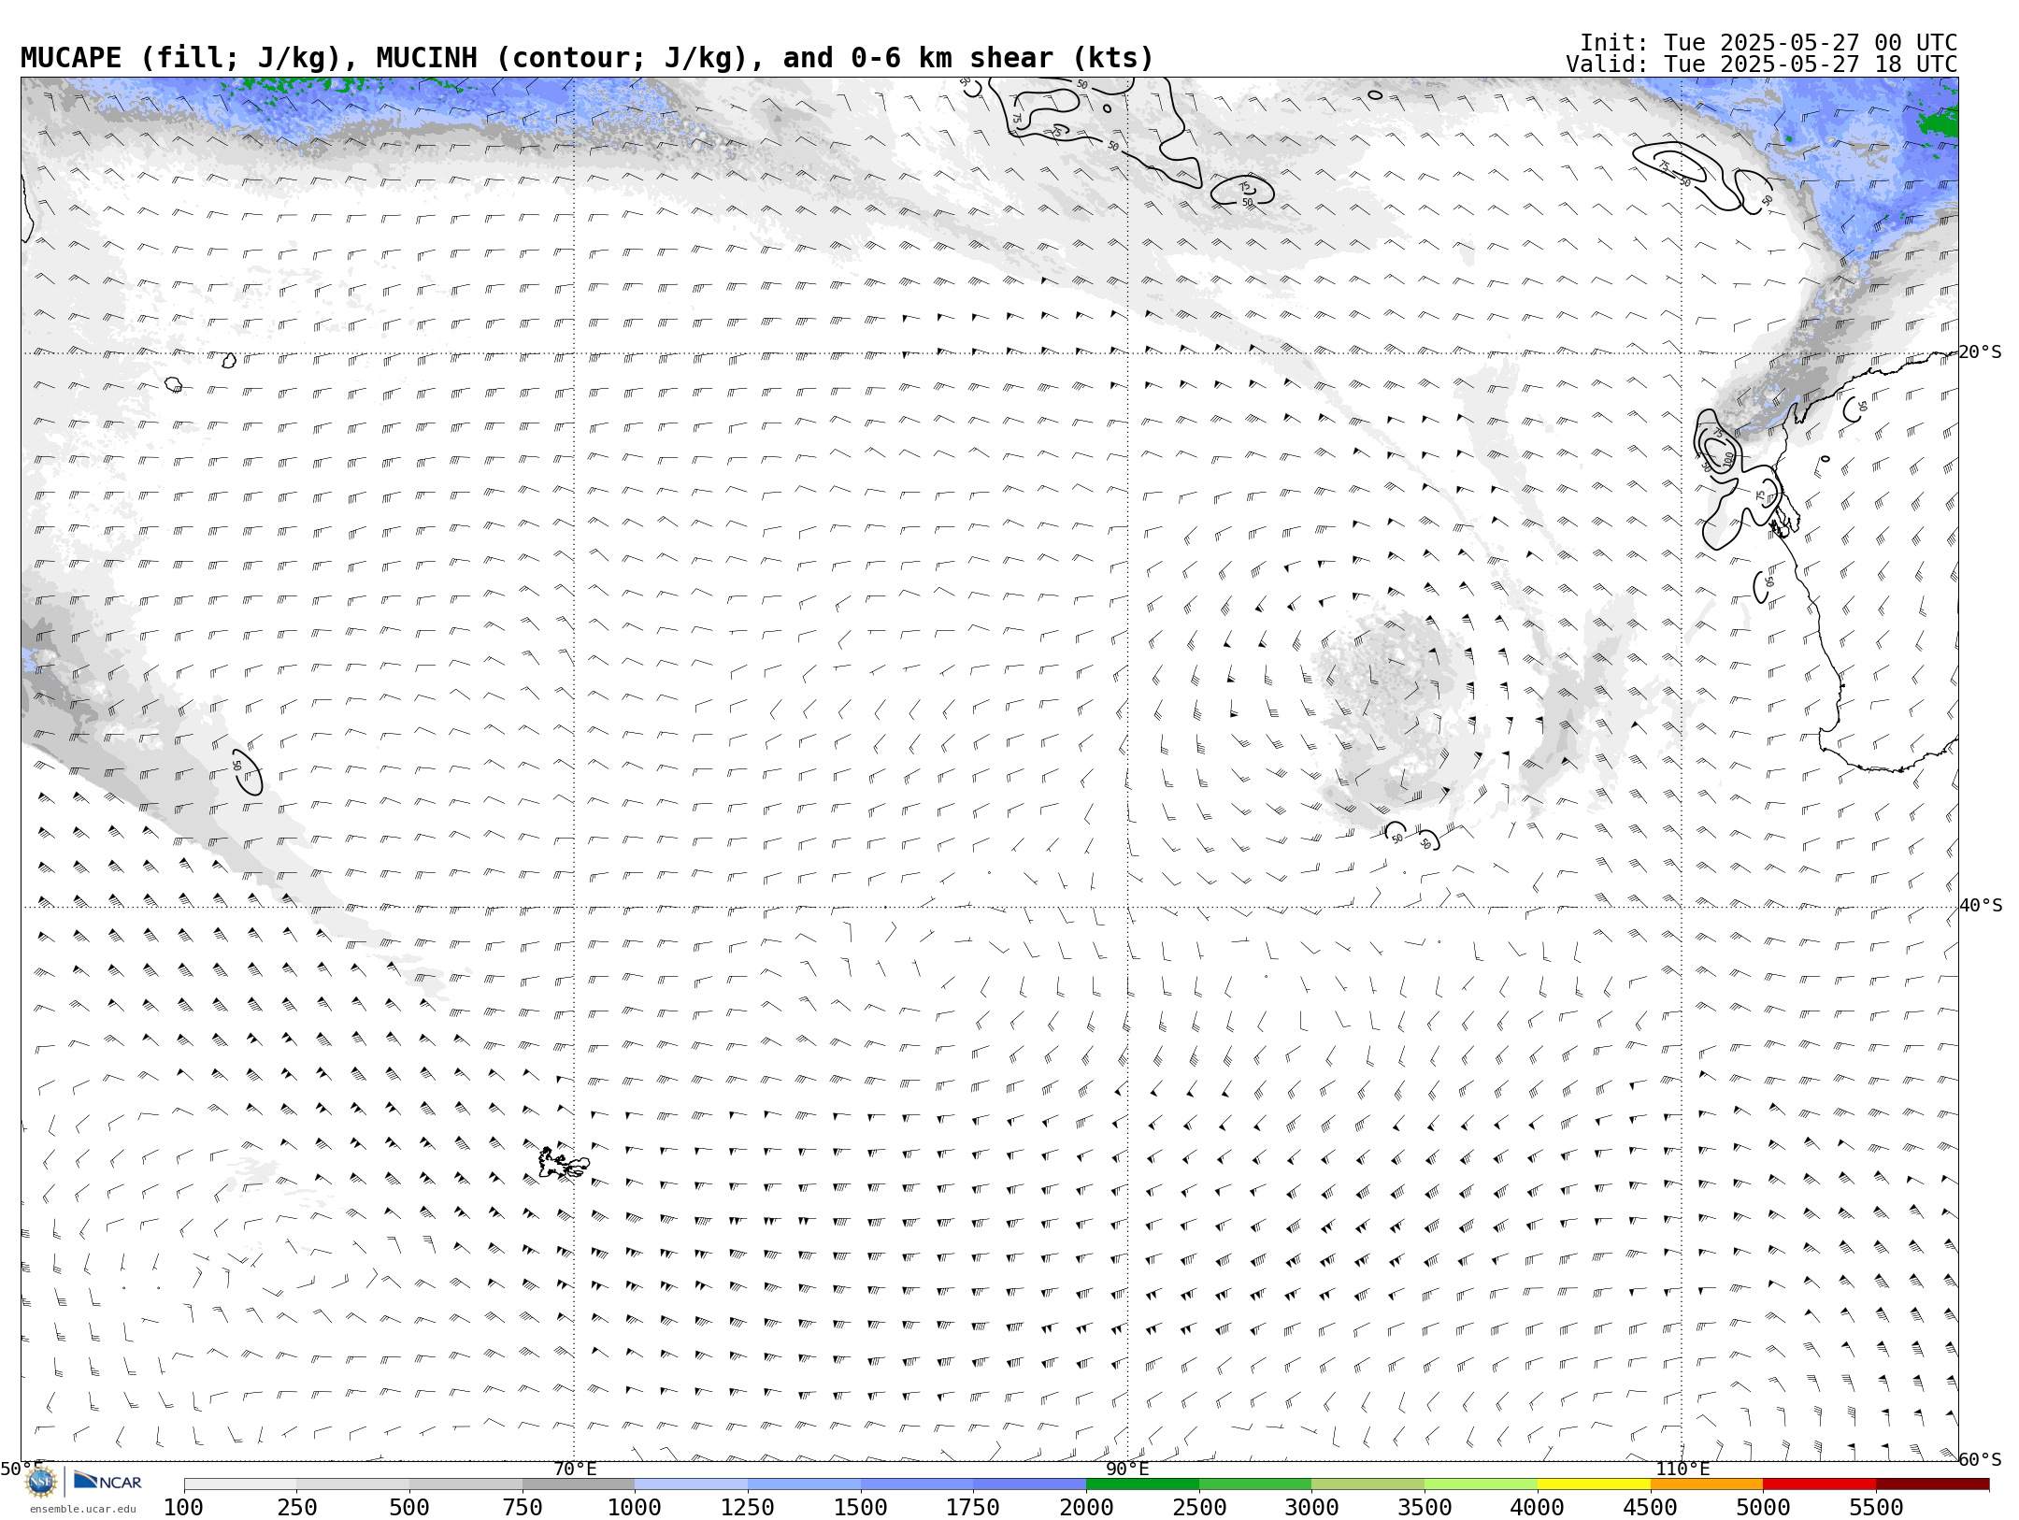This screenshot has width=2019, height=1520.
Task: Pick the 2000–2500 dark green colorbar segment
Action: [x=1142, y=1484]
